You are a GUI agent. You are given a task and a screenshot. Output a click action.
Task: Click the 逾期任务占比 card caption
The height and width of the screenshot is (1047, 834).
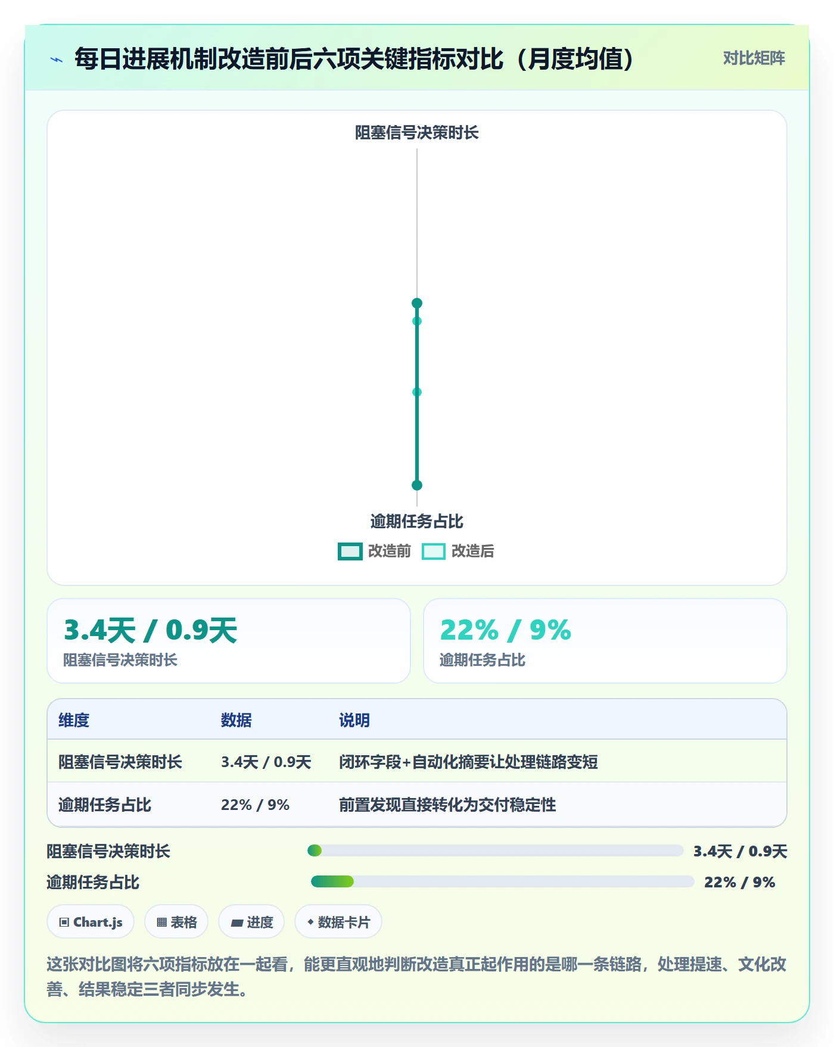coord(483,660)
